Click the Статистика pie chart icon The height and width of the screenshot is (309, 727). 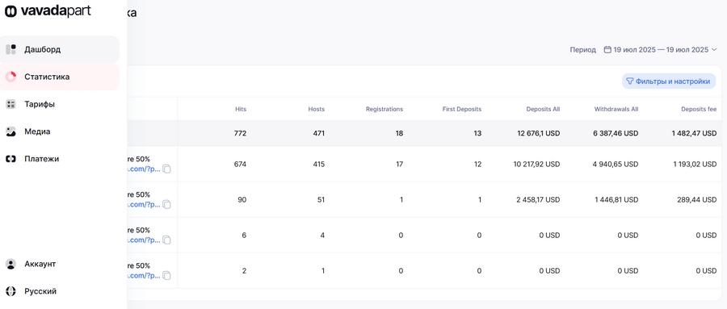tap(11, 77)
